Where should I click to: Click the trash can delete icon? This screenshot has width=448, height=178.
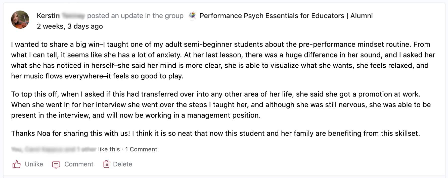click(x=106, y=164)
